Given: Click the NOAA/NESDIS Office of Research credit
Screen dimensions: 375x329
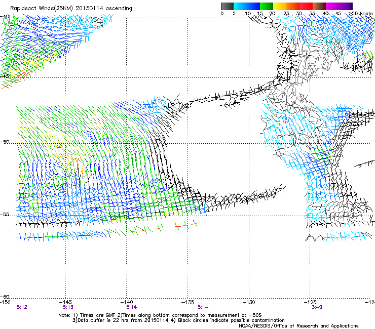Looking at the screenshot, I should tap(298, 326).
